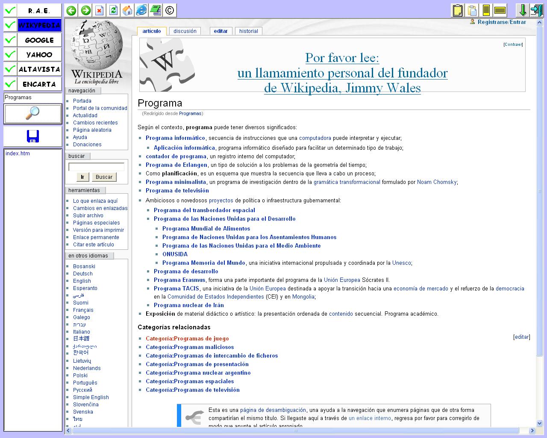Screen dimensions: 547x438
Task: Switch to the artículo tab
Action: click(152, 31)
